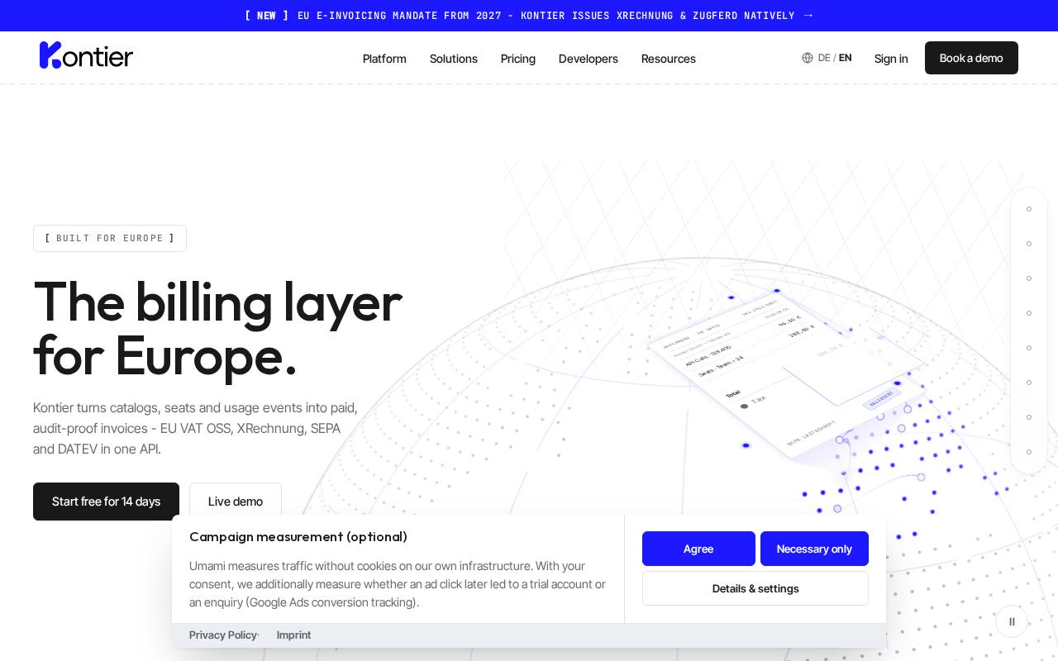
Task: Click the Umami measures traffic consent text
Action: 398,584
